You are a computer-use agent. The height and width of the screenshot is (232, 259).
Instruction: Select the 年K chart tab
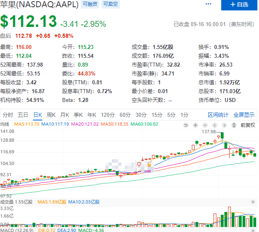pyautogui.click(x=92, y=115)
